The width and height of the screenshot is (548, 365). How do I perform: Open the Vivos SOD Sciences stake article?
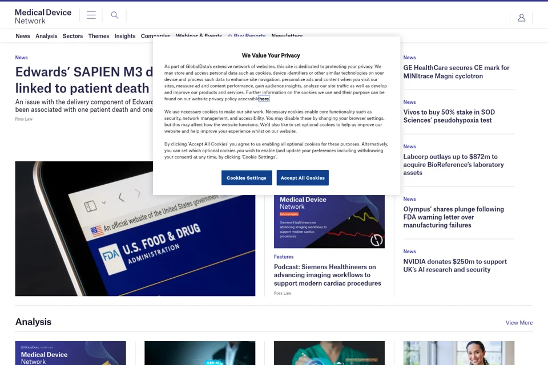coord(449,116)
